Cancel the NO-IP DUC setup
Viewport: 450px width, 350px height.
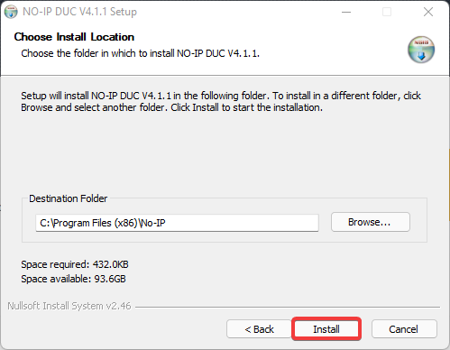pos(404,329)
